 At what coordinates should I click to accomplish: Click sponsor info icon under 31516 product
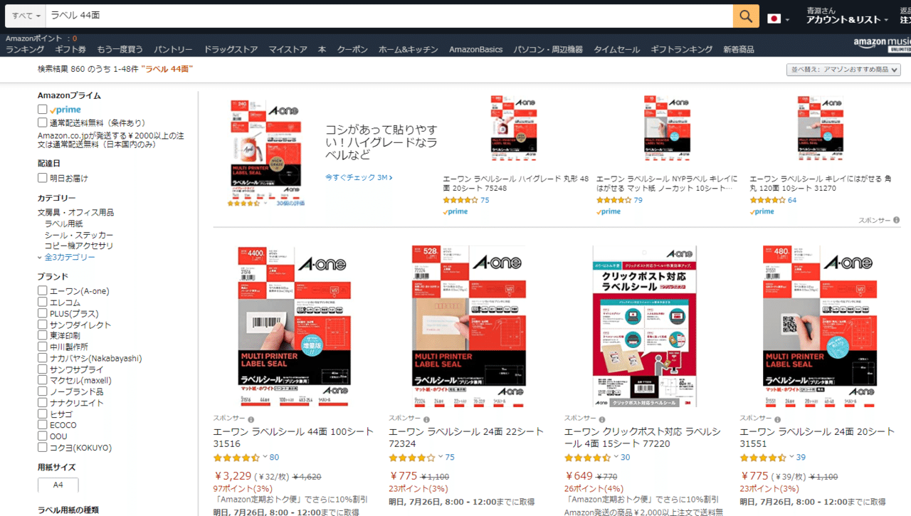[x=251, y=420]
